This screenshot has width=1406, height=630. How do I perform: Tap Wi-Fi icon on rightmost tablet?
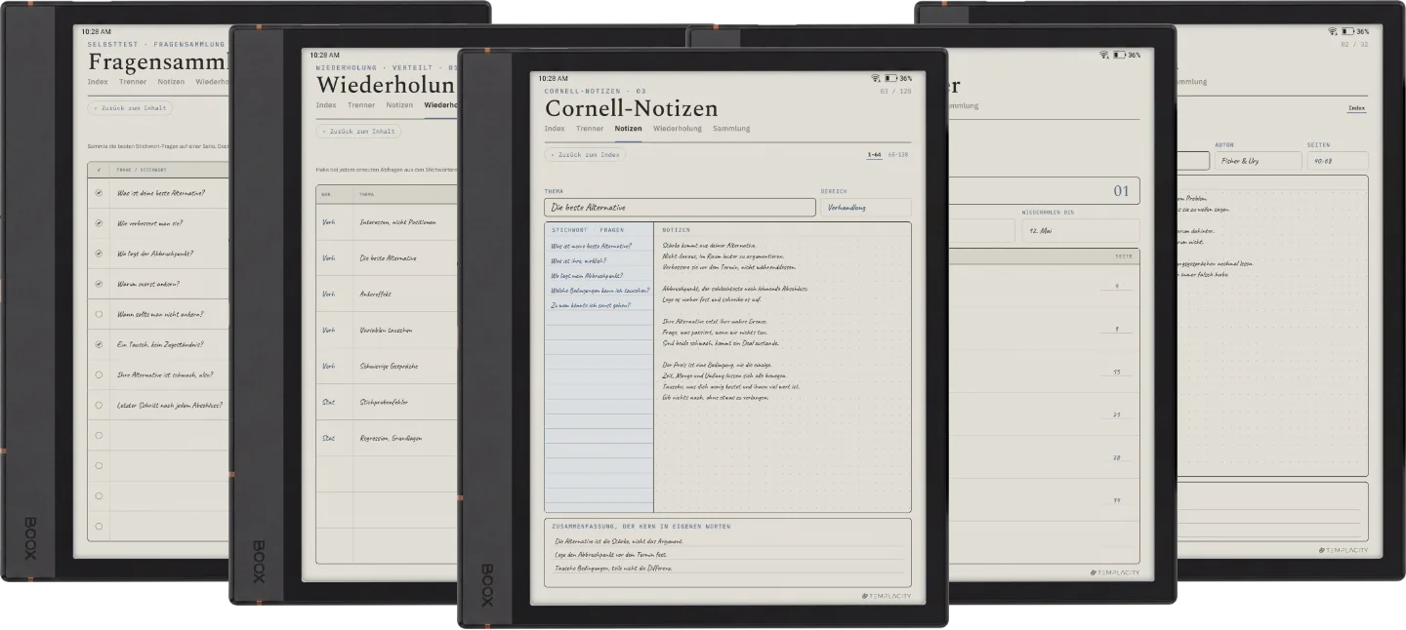(1333, 31)
